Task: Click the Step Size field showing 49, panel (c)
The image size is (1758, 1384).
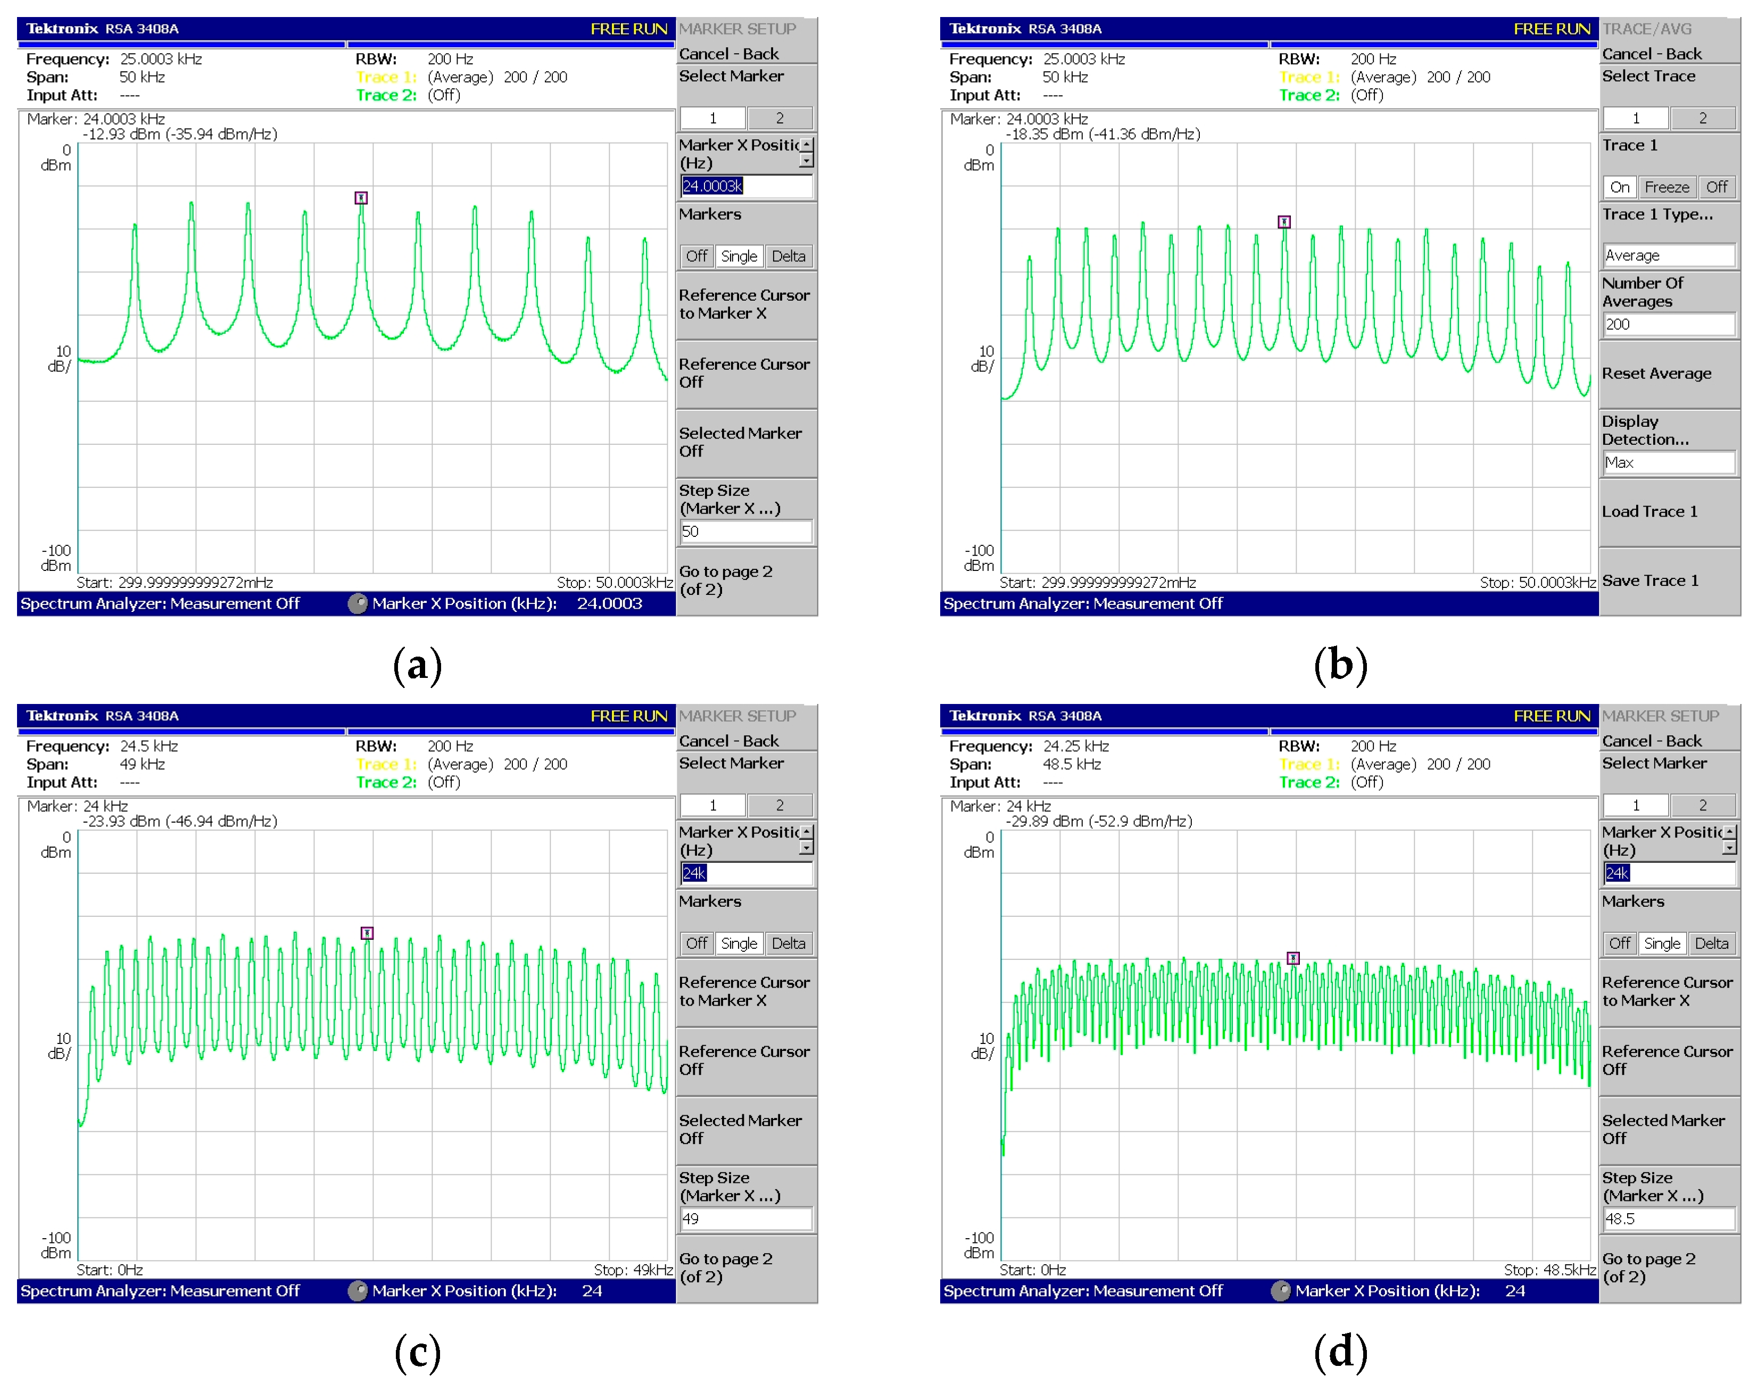Action: [747, 1219]
